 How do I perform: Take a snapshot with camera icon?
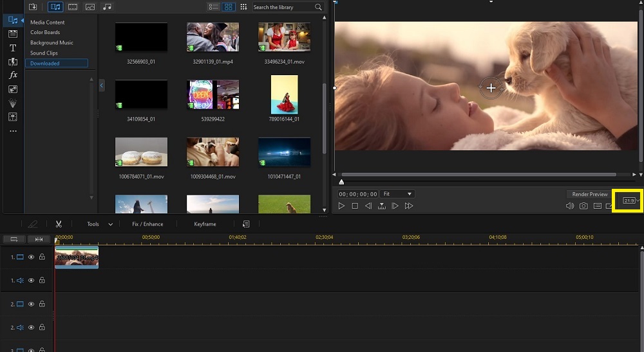click(x=583, y=206)
